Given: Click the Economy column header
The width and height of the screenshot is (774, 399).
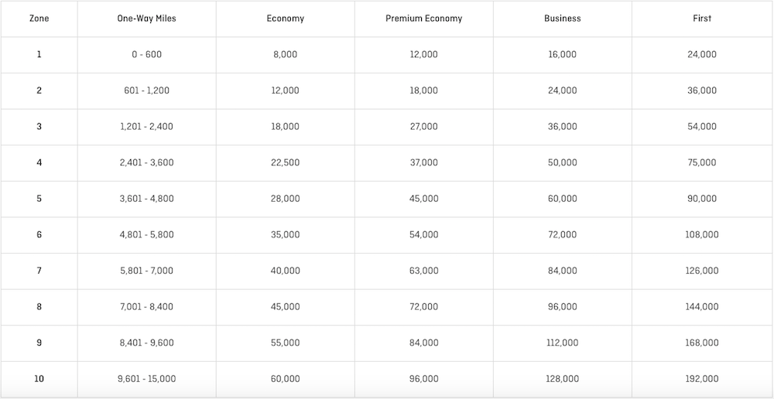Looking at the screenshot, I should [x=285, y=19].
